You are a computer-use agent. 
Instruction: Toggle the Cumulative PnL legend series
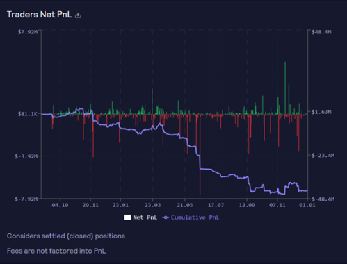pos(191,217)
